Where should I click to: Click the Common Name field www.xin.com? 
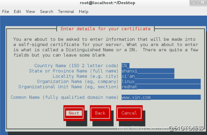point(161,97)
